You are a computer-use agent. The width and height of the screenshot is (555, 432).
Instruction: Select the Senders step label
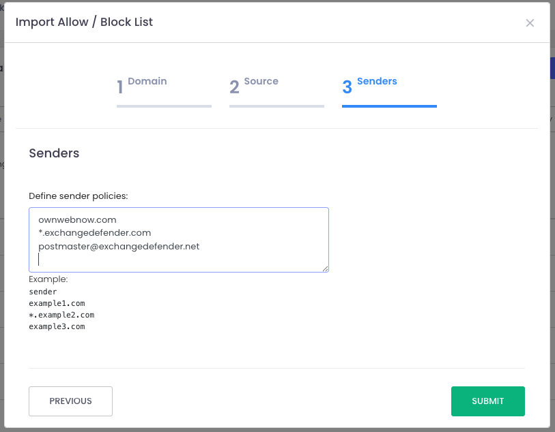coord(378,80)
